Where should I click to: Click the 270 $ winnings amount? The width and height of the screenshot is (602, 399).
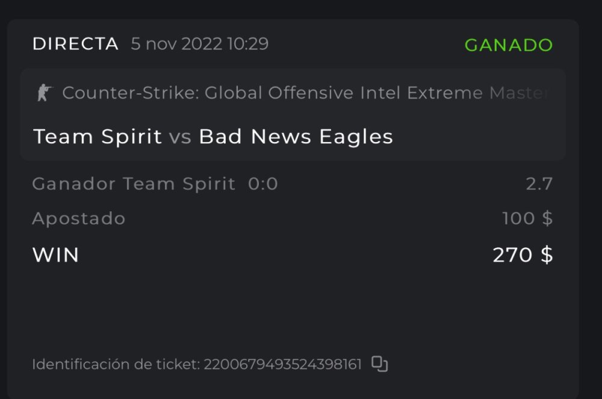pyautogui.click(x=523, y=255)
